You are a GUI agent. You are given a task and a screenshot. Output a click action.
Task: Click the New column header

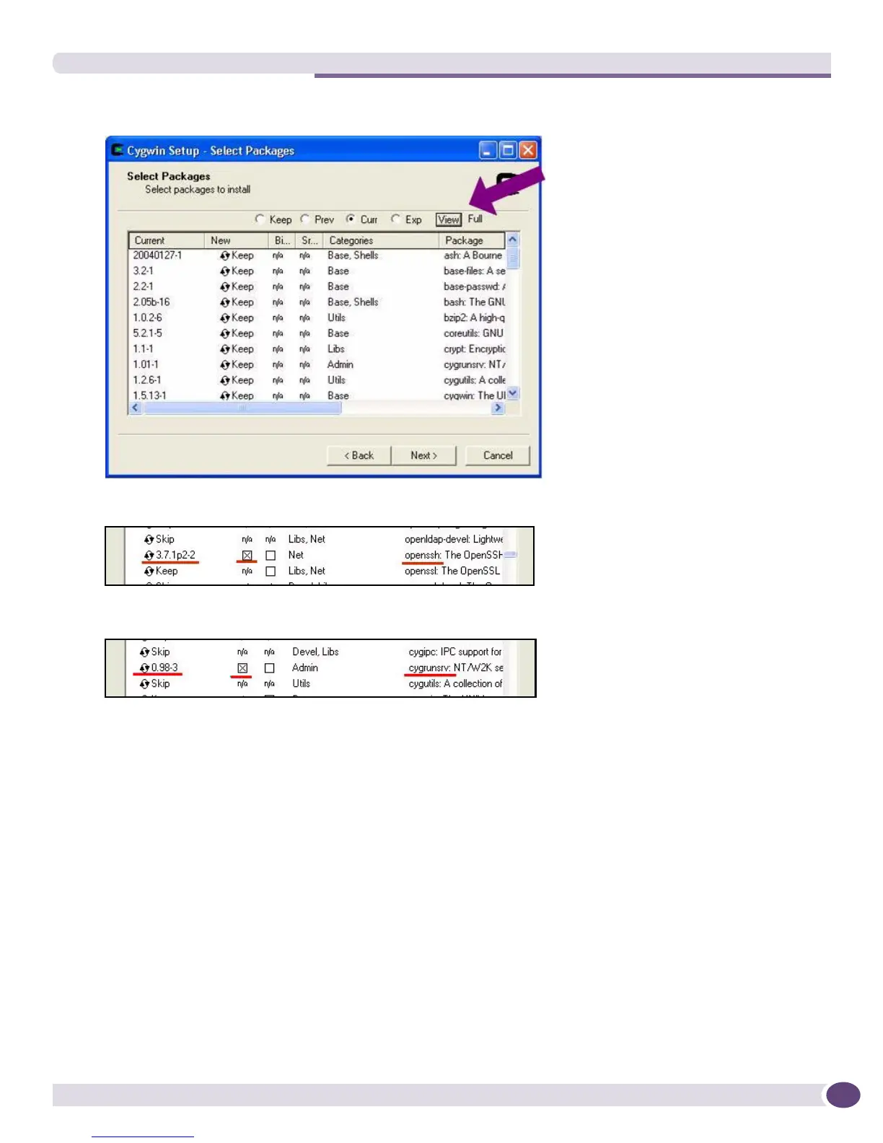click(x=237, y=240)
